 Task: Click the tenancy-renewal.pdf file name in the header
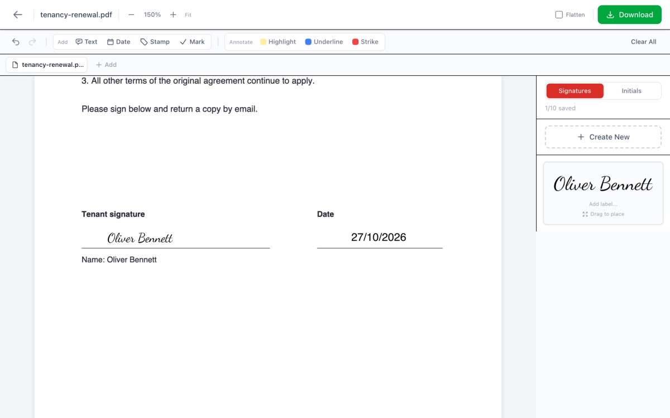click(76, 14)
